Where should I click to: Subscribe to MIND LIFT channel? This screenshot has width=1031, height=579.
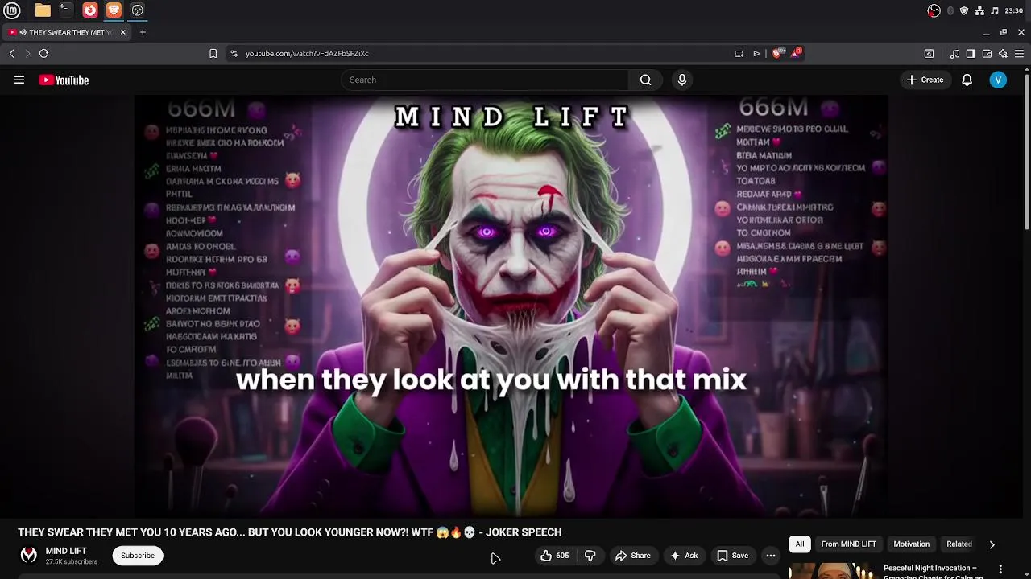[x=138, y=556]
